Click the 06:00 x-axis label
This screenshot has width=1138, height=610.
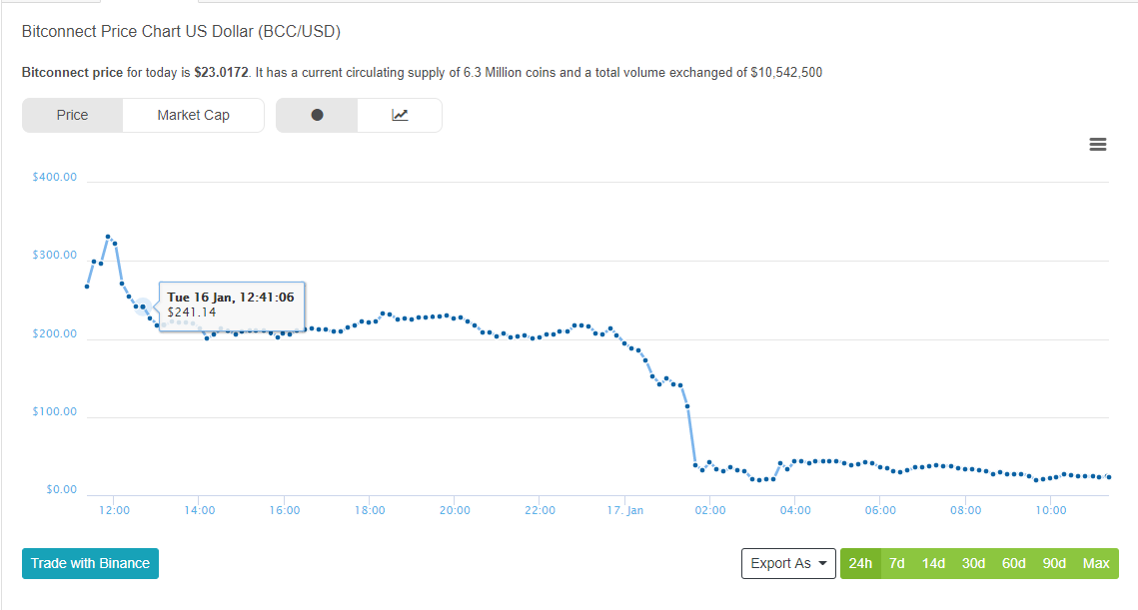(x=880, y=510)
